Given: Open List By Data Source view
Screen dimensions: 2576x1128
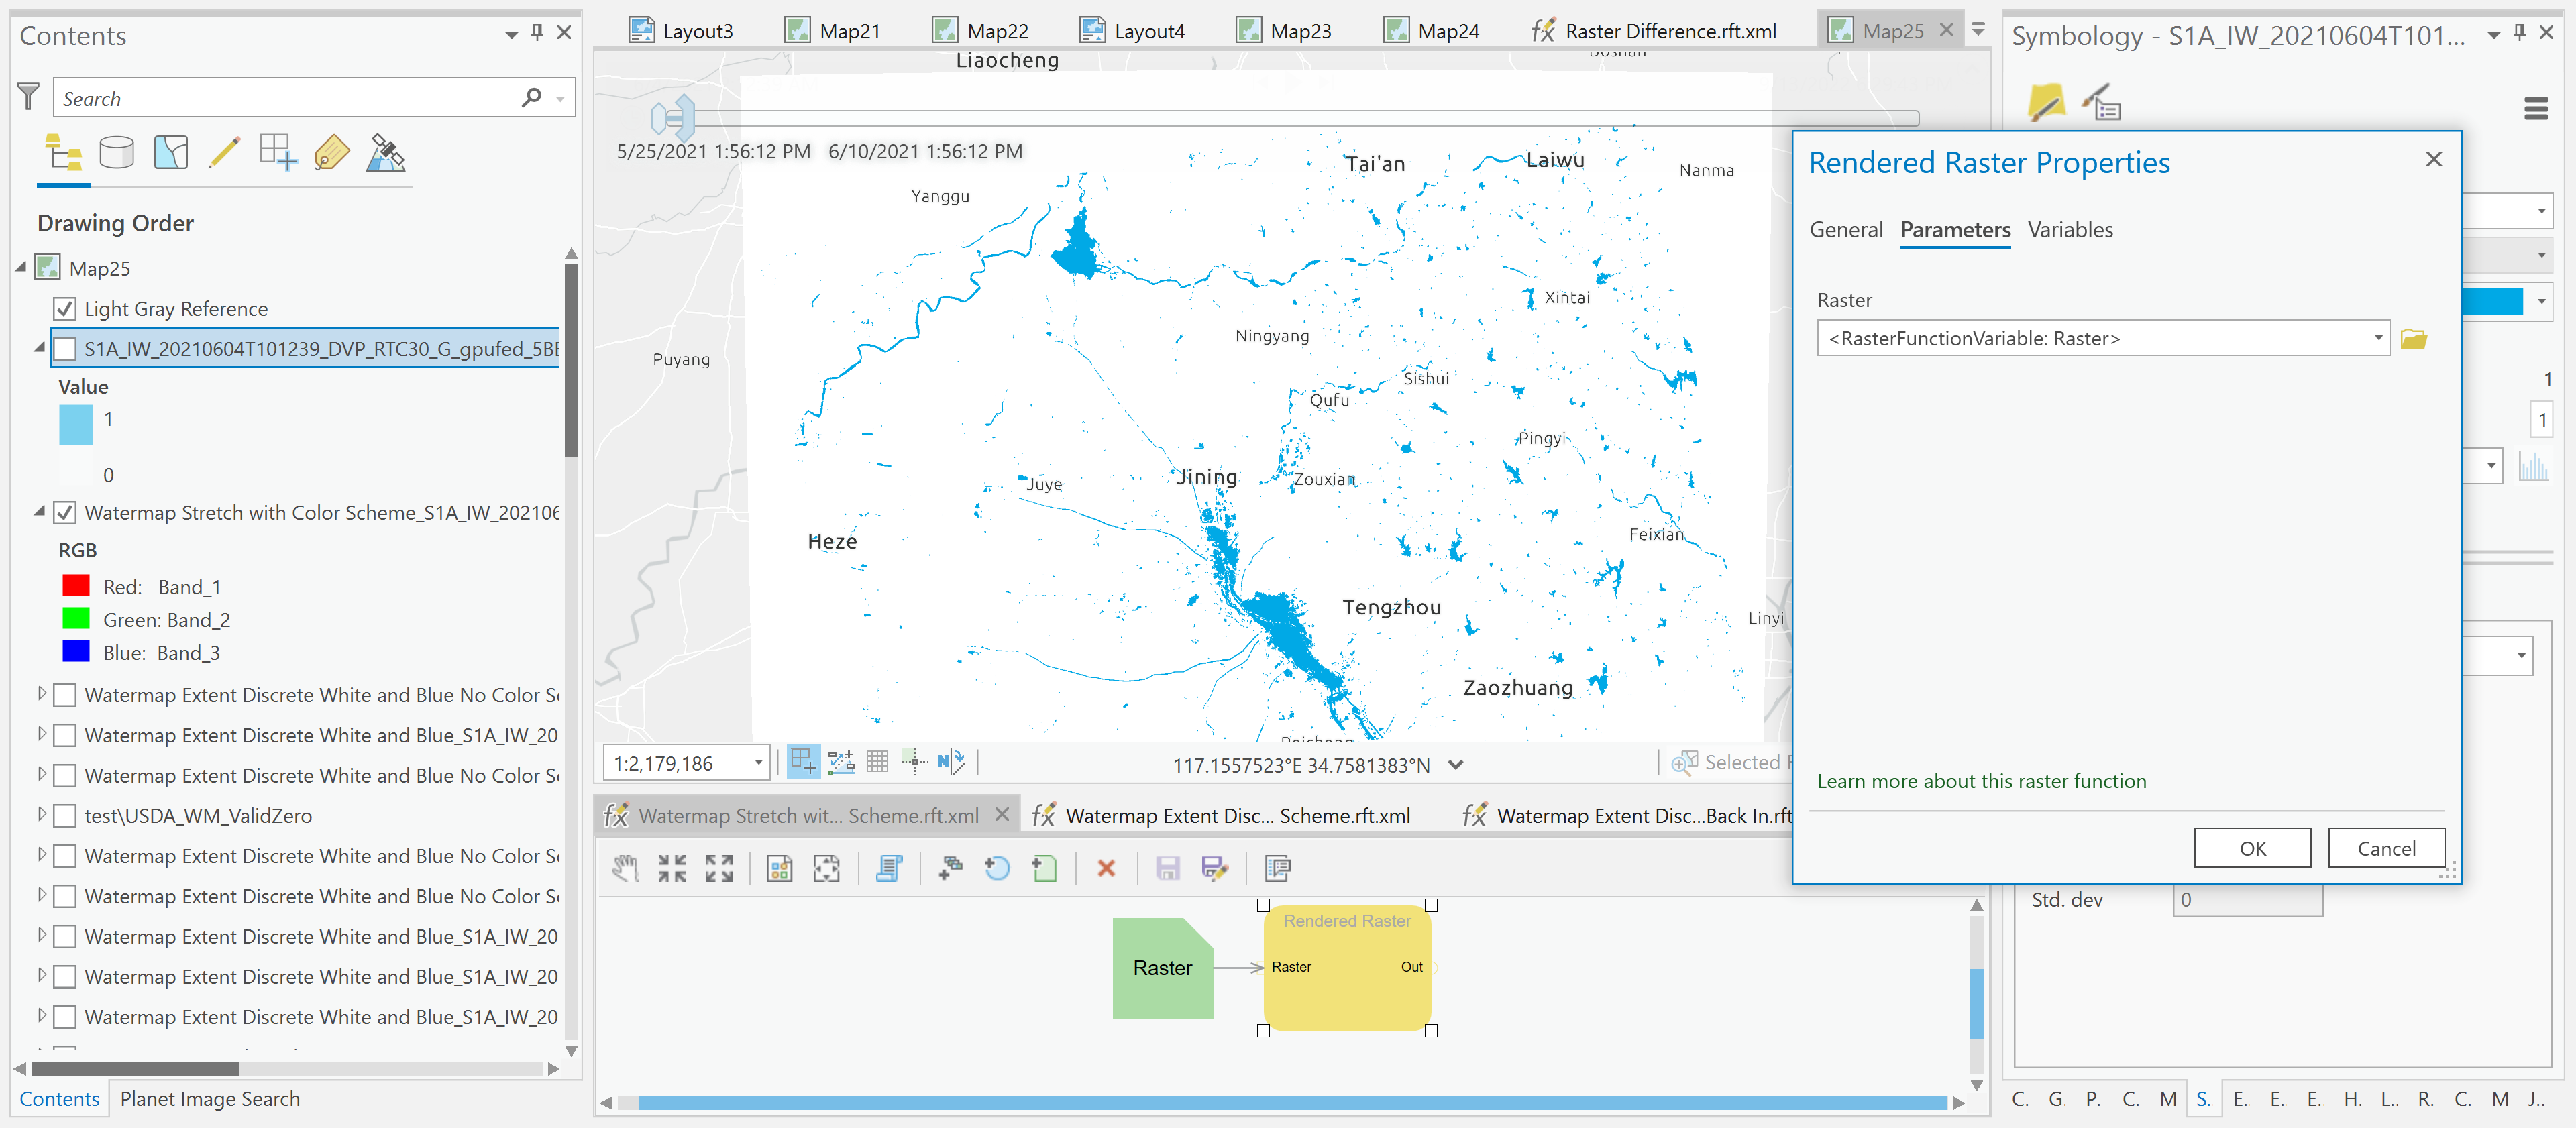Looking at the screenshot, I should (117, 153).
